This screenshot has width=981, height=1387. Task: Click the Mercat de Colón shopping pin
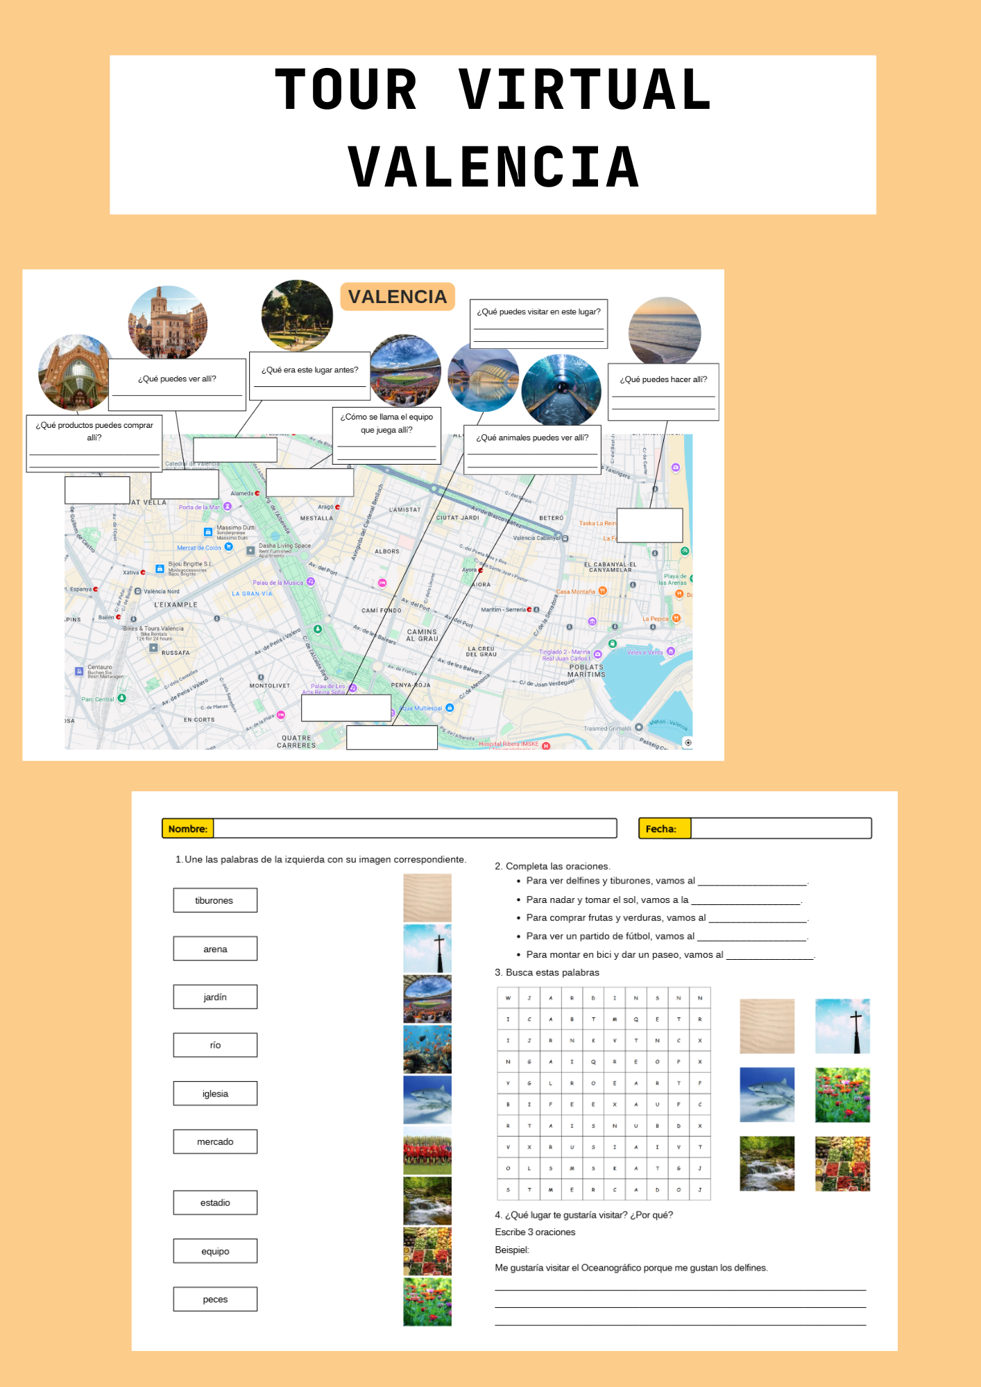(x=228, y=546)
